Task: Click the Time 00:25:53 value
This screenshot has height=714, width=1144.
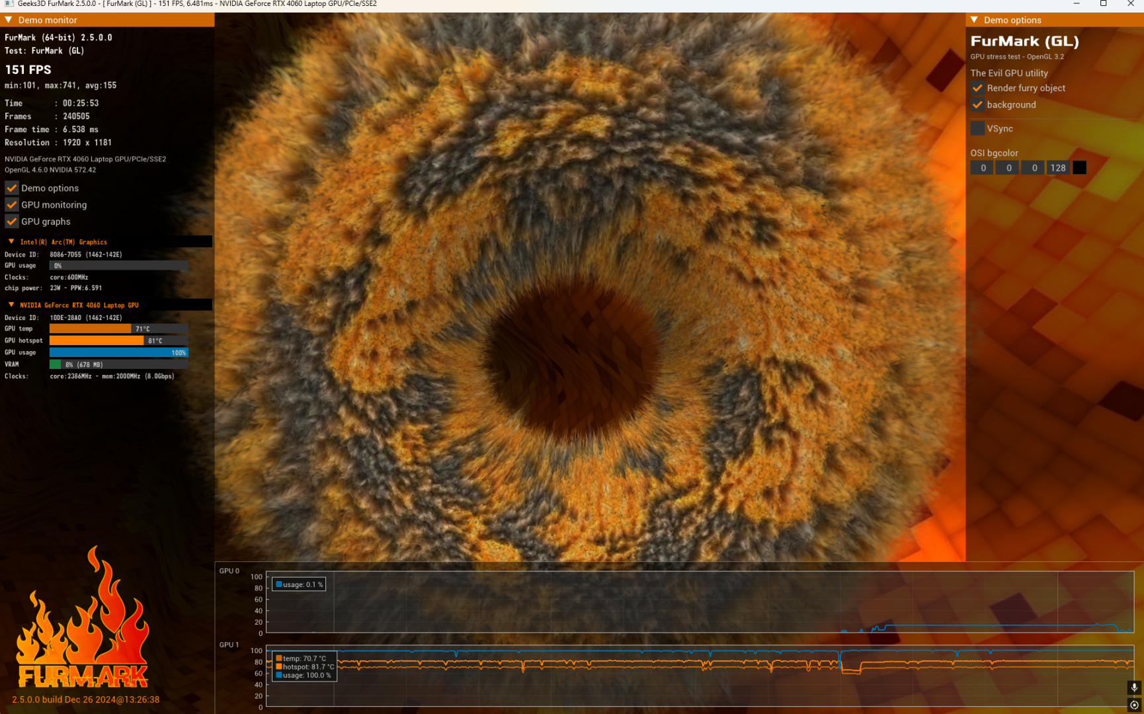Action: (81, 103)
